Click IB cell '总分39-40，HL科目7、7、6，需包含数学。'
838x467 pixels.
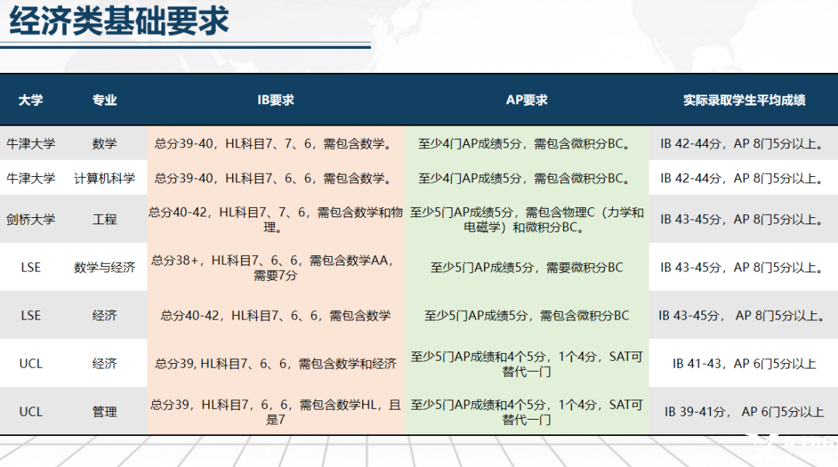click(x=275, y=144)
